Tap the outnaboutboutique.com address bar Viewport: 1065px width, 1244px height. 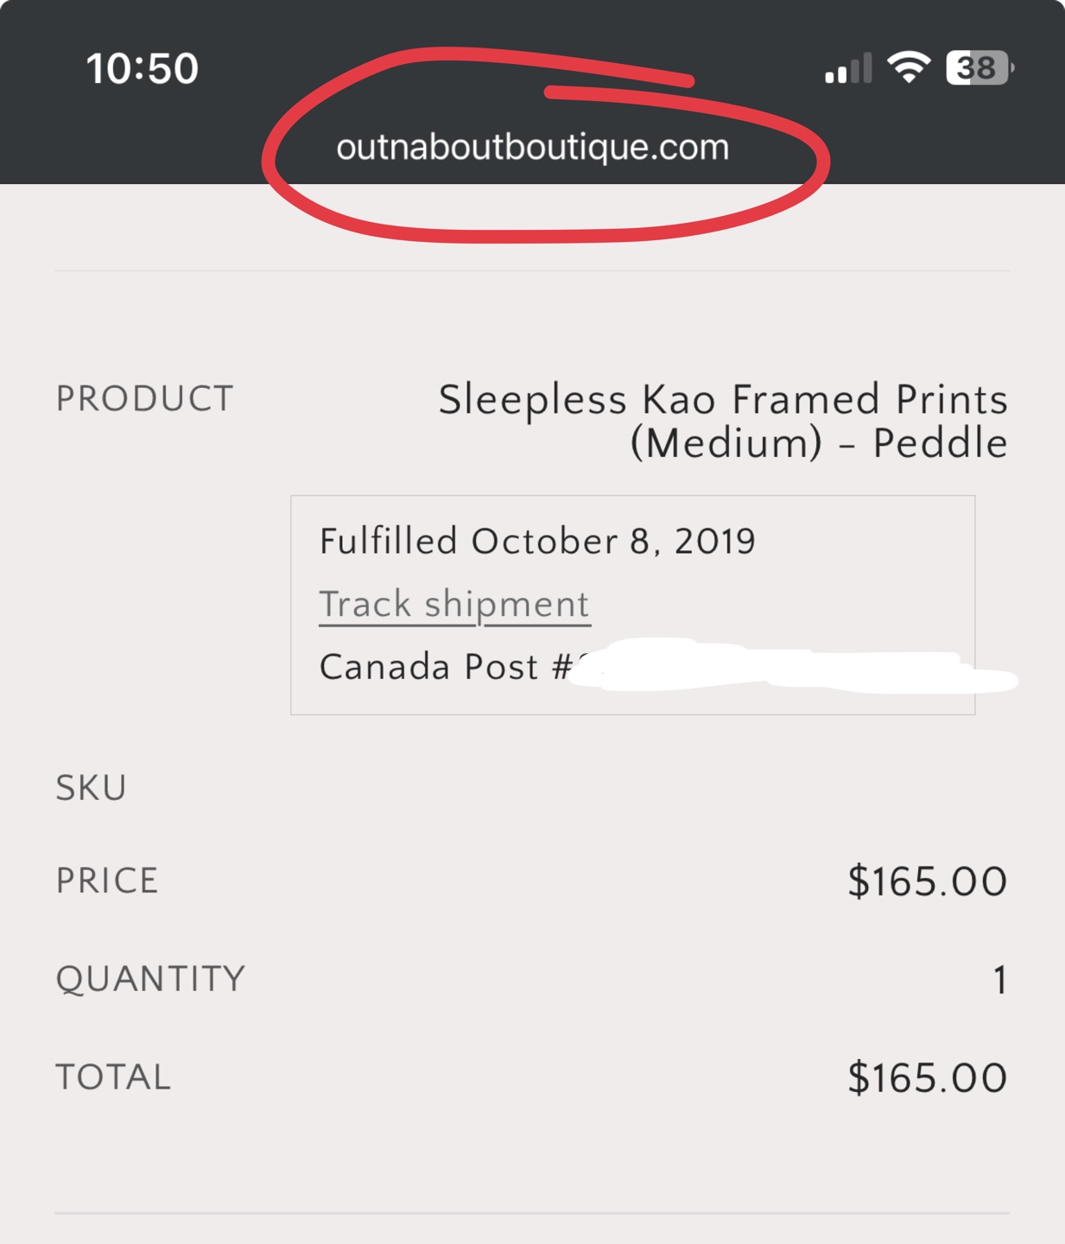click(532, 148)
